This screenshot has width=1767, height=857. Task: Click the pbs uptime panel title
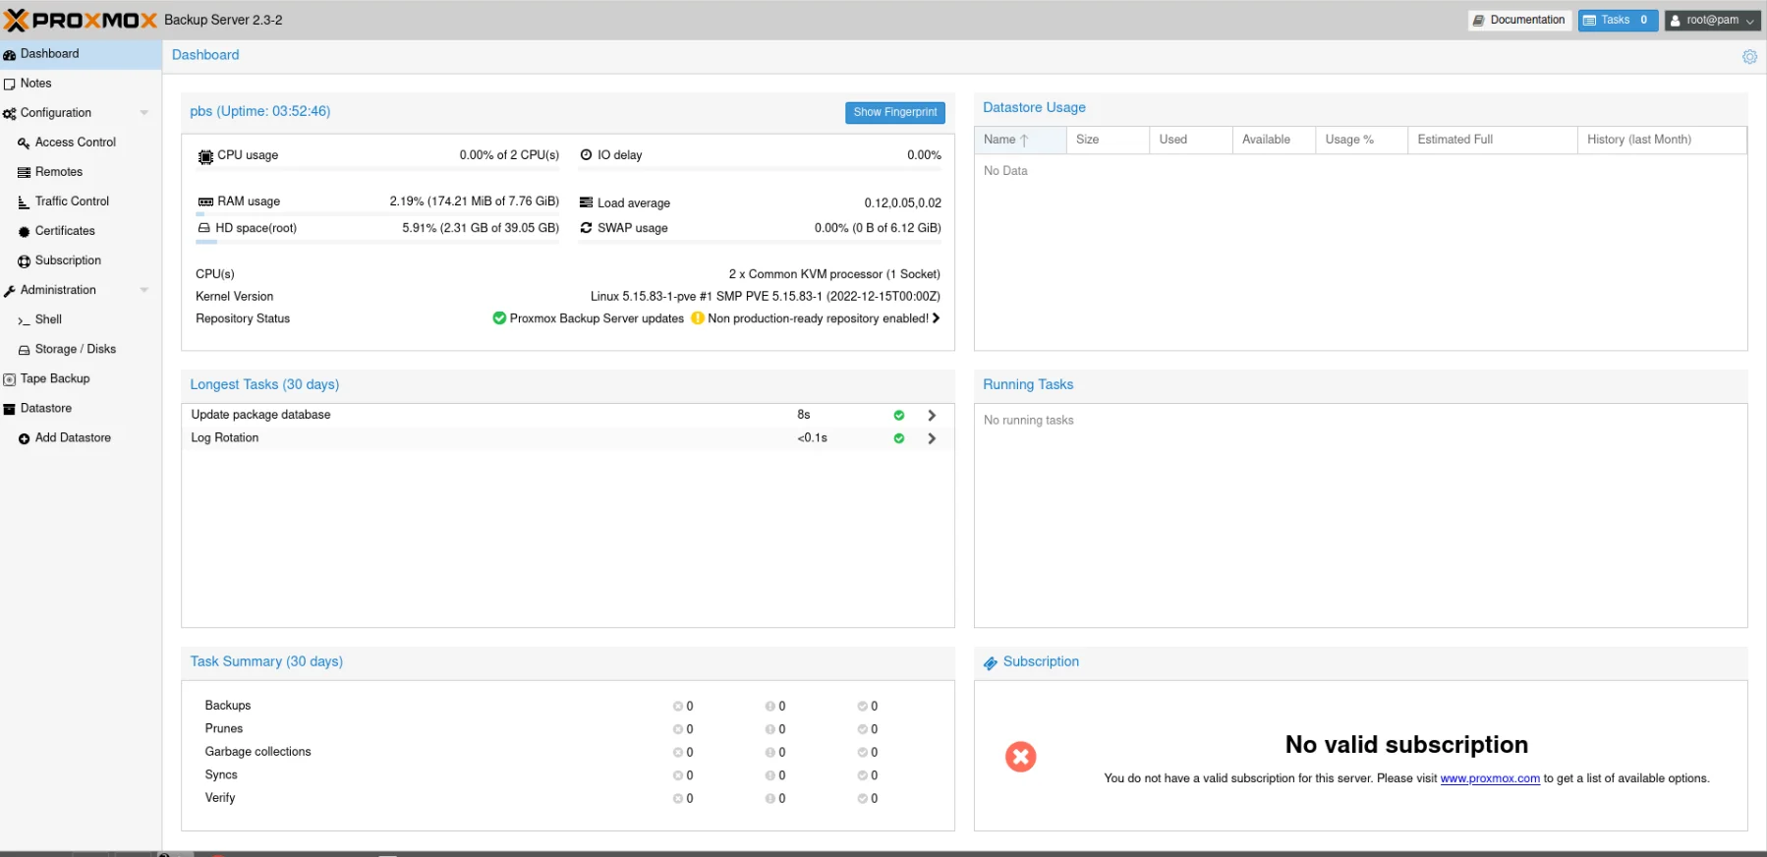coord(260,111)
